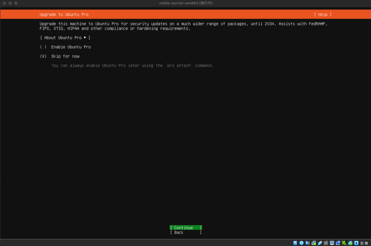Click the display settings status icon
Viewport: 371px width, 246px height.
(x=332, y=243)
